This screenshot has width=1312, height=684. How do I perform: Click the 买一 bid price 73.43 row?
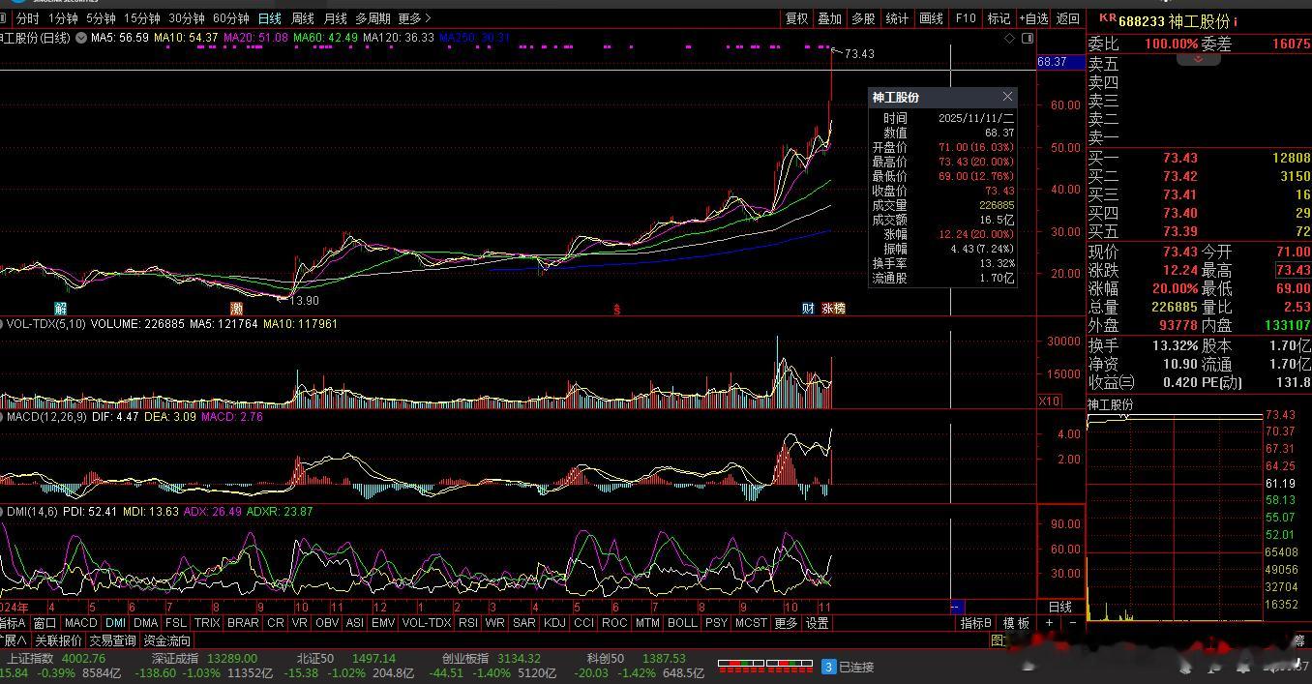pyautogui.click(x=1199, y=158)
